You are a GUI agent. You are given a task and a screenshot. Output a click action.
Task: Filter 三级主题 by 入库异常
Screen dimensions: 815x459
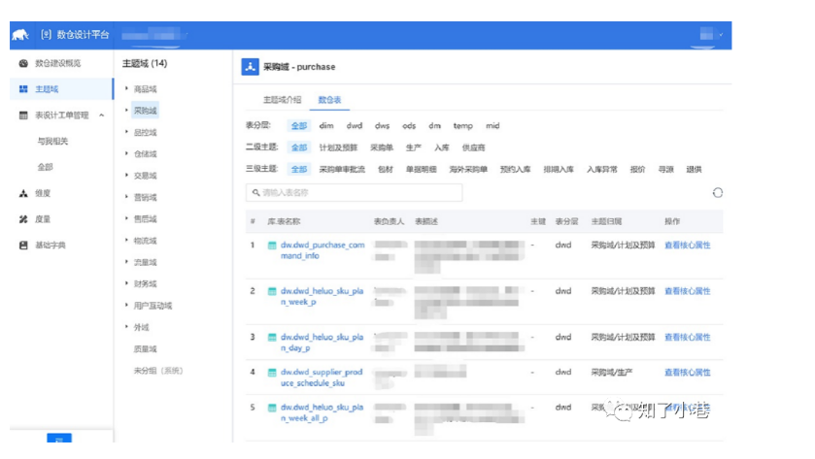tap(602, 169)
